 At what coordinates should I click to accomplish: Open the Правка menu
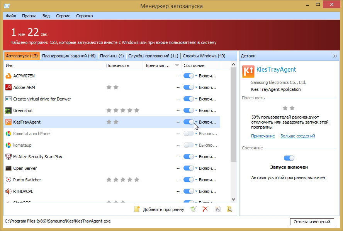click(29, 16)
